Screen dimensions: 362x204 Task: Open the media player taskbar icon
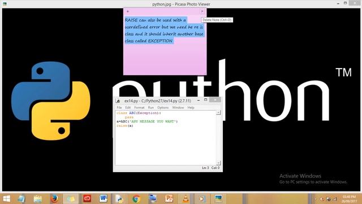coord(202,199)
